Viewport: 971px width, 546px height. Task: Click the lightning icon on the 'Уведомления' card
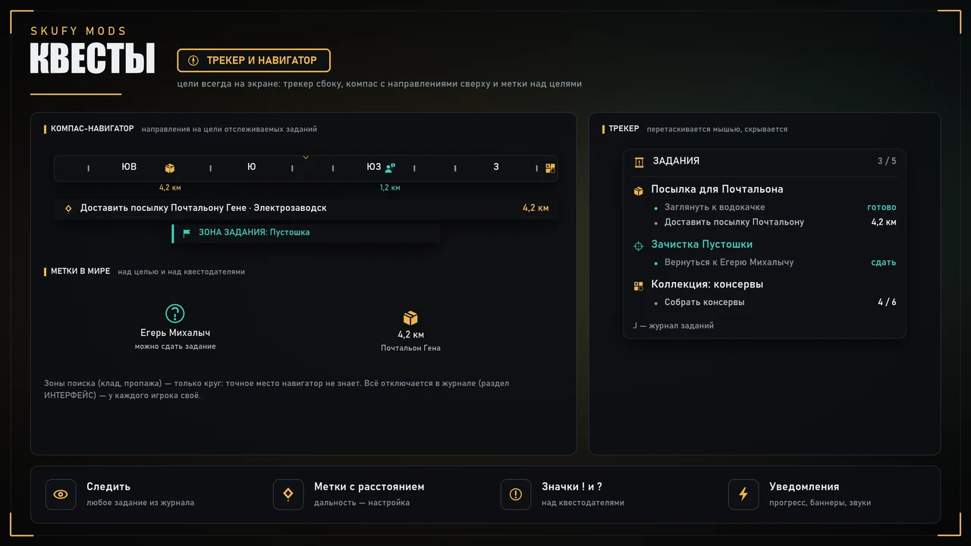point(743,494)
